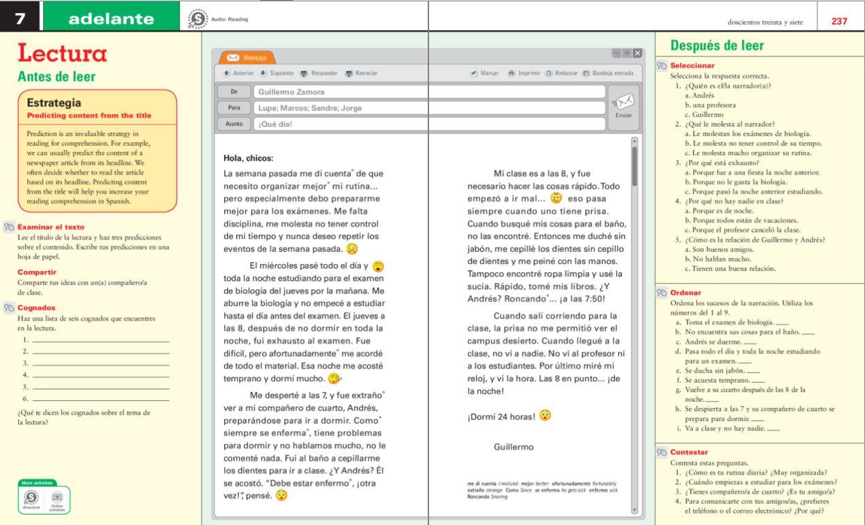The height and width of the screenshot is (525, 865).
Task: Click the emoji after 'pasé todo el día y'
Action: (x=379, y=266)
